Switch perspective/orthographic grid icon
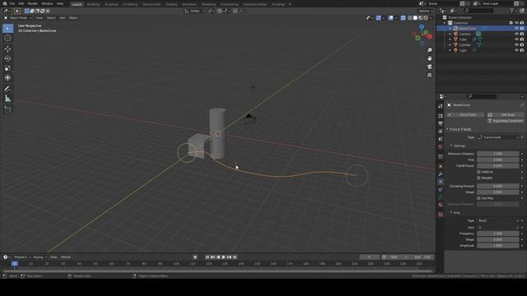Screen dimensions: 527x296 (x=430, y=75)
